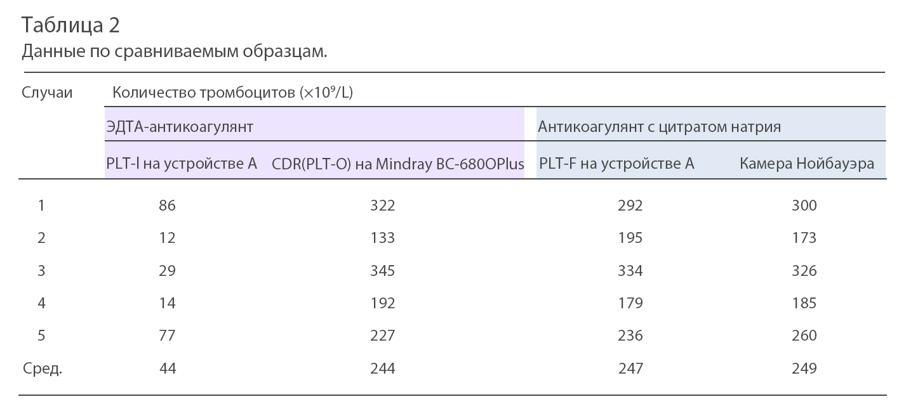The width and height of the screenshot is (899, 418).
Task: Select the cell showing 192
Action: click(x=382, y=303)
